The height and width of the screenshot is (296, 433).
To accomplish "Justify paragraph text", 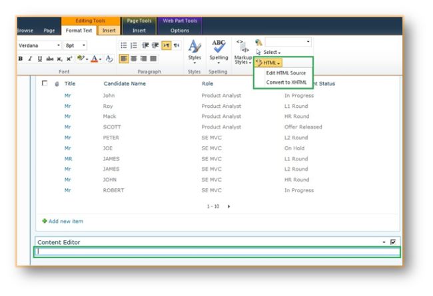I will [x=153, y=59].
